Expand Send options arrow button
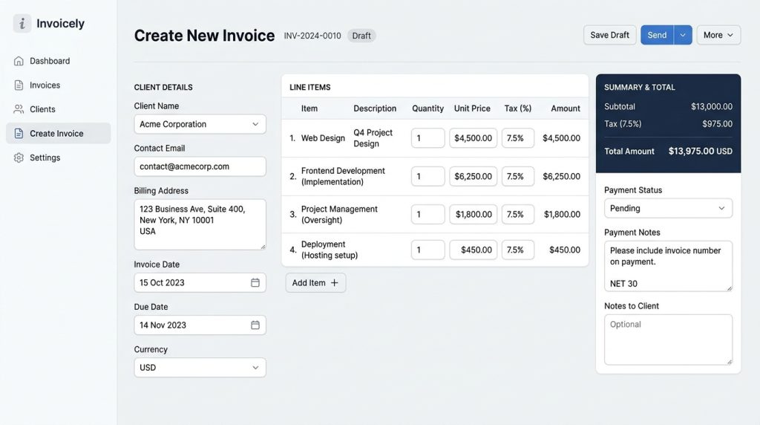The image size is (760, 425). 683,35
